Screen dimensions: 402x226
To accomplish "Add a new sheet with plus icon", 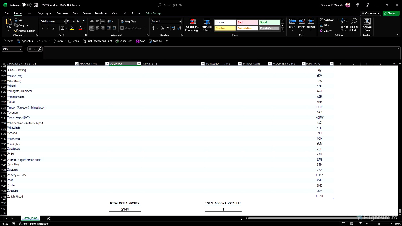I will pyautogui.click(x=48, y=219).
